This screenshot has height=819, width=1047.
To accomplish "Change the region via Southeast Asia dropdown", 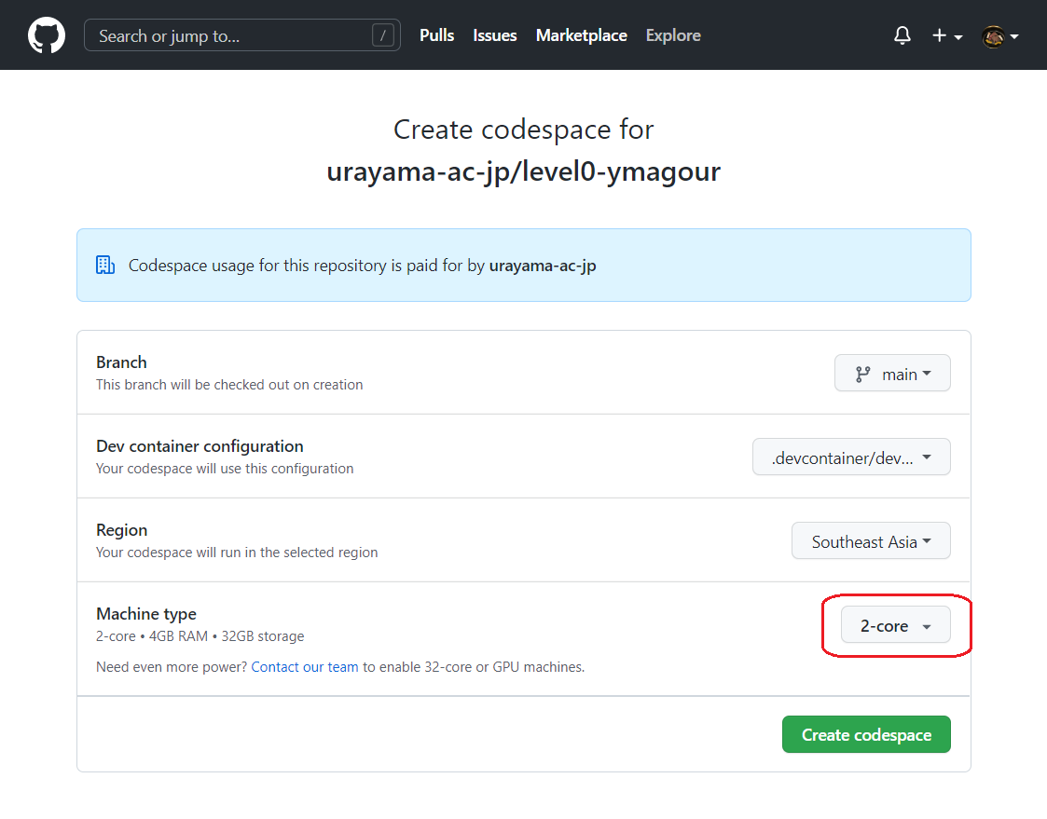I will tap(870, 540).
